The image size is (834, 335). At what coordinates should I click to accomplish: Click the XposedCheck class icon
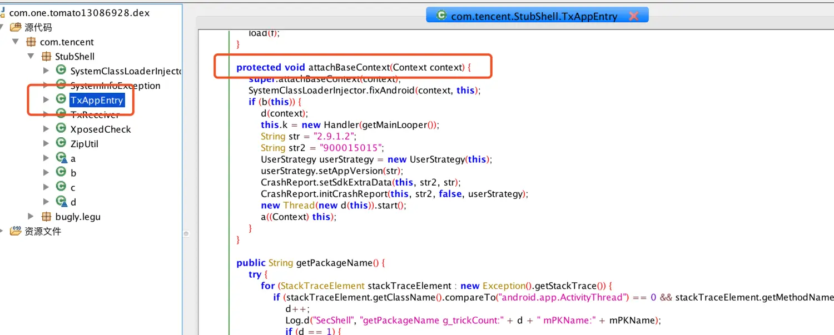click(x=61, y=128)
